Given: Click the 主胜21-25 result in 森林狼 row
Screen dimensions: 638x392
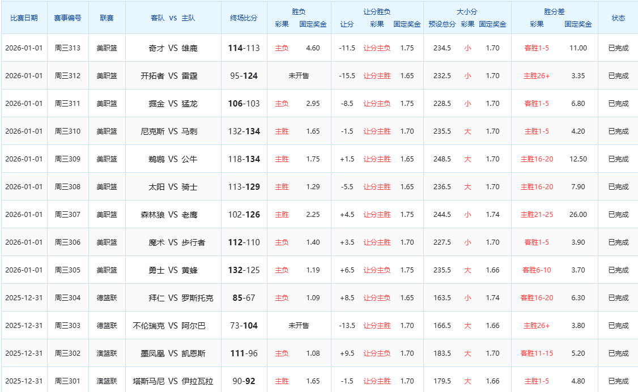Looking at the screenshot, I should (x=537, y=215).
